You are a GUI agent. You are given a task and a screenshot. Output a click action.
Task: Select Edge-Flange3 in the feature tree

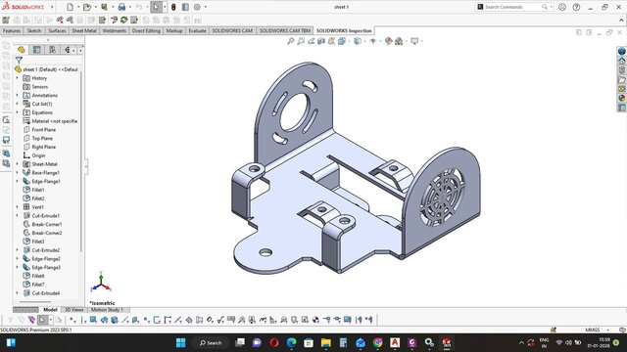click(x=46, y=267)
